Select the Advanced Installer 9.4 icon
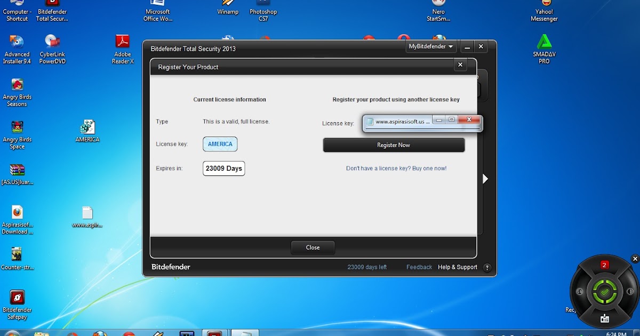640x336 pixels. (x=17, y=50)
